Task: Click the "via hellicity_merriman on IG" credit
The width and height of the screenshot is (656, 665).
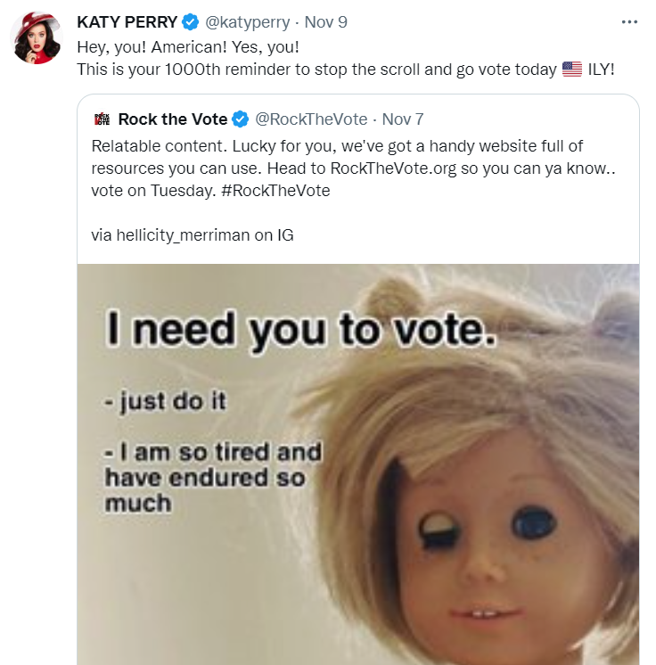Action: click(192, 236)
